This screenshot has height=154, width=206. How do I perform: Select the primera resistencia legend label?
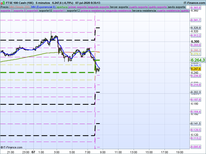pos(93,11)
